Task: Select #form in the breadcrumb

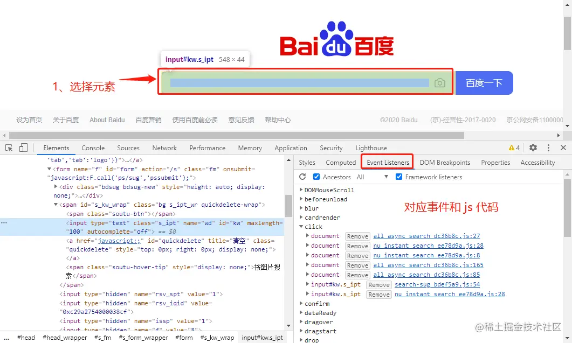Action: tap(184, 338)
